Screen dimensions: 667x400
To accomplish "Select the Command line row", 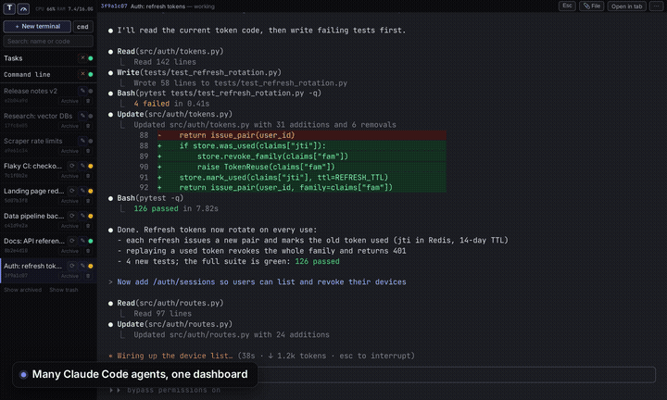I will click(x=48, y=74).
